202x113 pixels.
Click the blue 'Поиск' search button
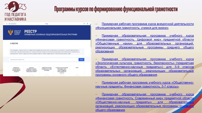click(x=81, y=60)
